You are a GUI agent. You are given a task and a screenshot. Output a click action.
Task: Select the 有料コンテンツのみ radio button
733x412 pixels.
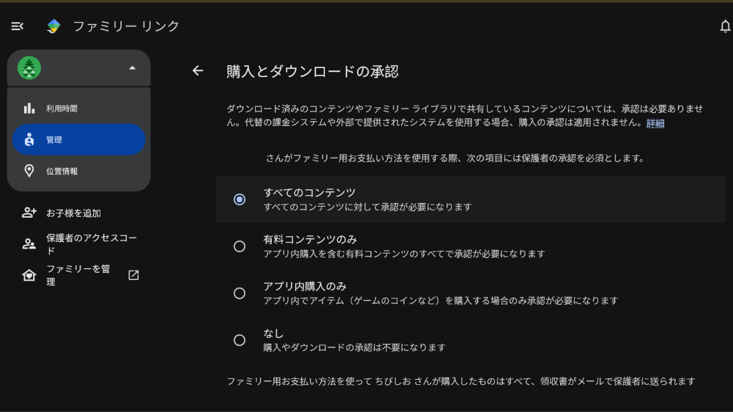[x=240, y=246]
